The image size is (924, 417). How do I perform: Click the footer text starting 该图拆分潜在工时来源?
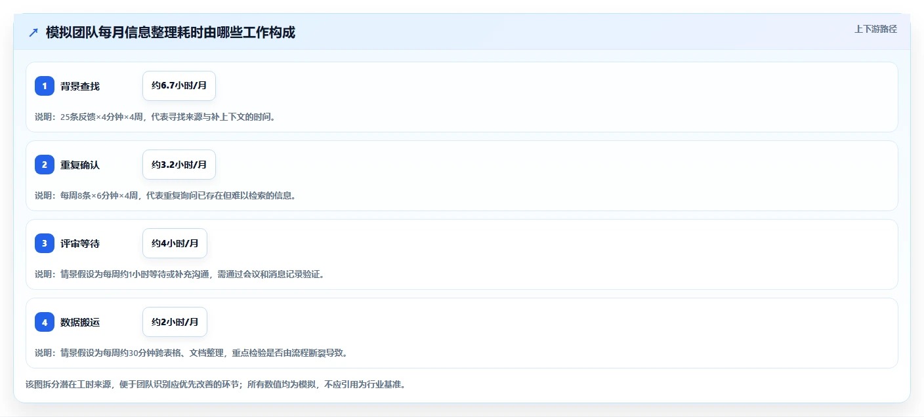point(215,384)
